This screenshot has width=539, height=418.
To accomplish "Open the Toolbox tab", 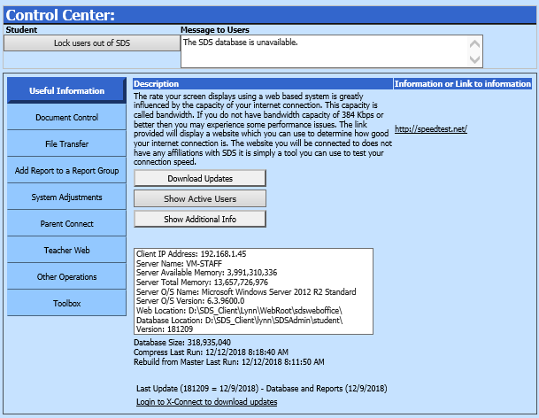I will (66, 303).
